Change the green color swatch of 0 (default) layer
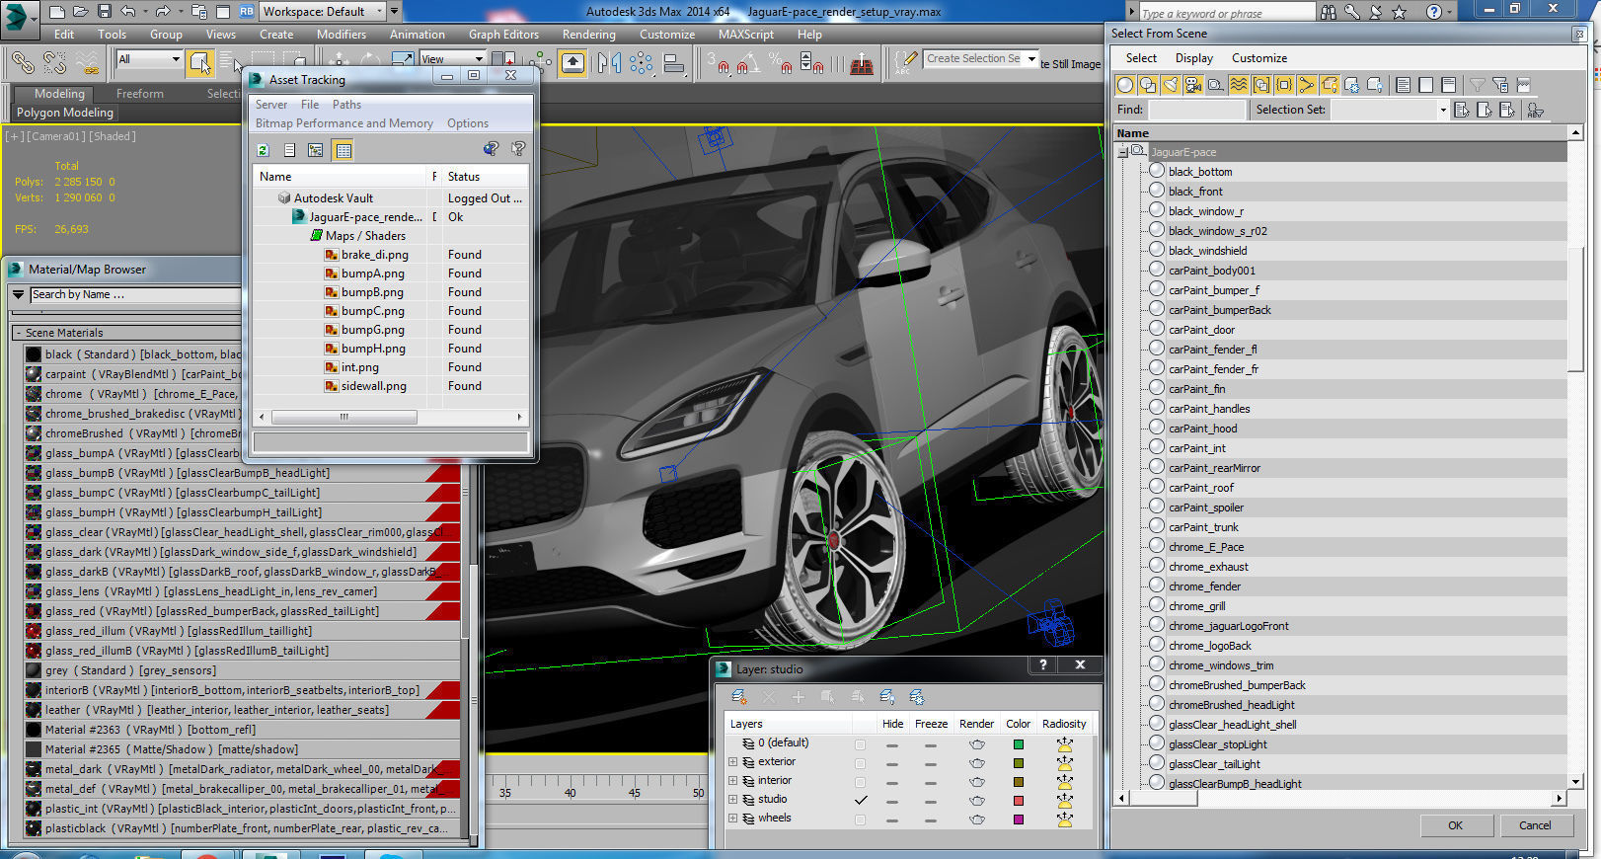The image size is (1601, 859). (x=1018, y=744)
